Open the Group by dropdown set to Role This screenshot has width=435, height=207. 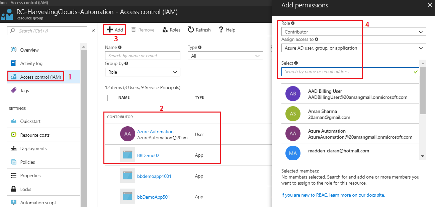click(143, 72)
